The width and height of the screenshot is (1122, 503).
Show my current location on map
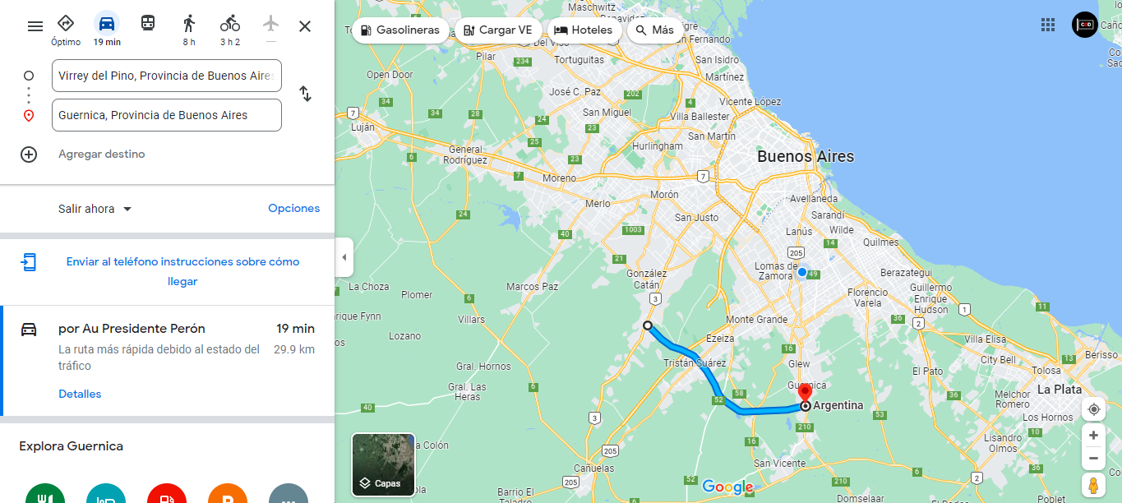[1093, 409]
